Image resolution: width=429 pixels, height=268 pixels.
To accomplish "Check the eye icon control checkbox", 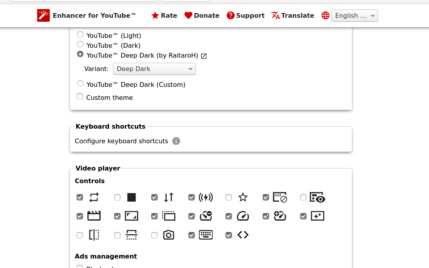I will tap(303, 197).
